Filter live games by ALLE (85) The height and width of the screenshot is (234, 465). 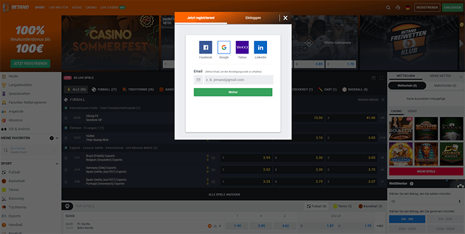coord(76,89)
